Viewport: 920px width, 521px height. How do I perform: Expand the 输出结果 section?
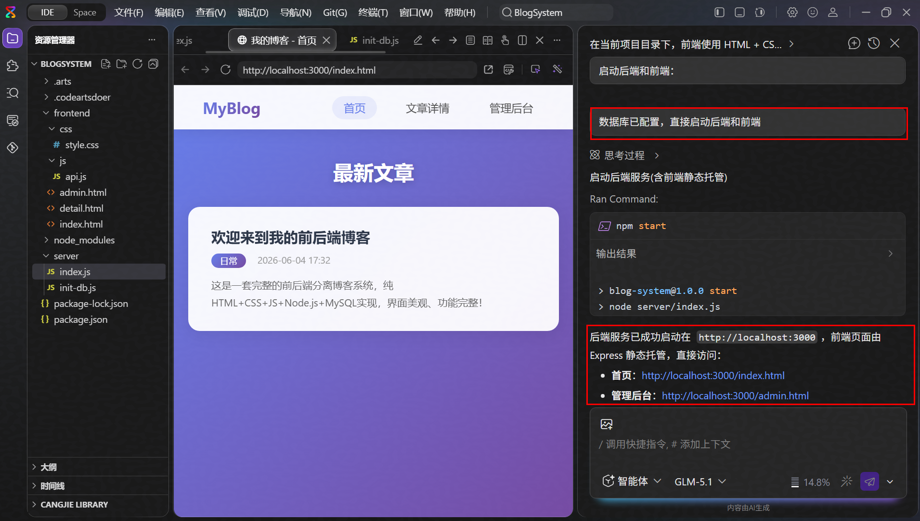[x=747, y=254]
